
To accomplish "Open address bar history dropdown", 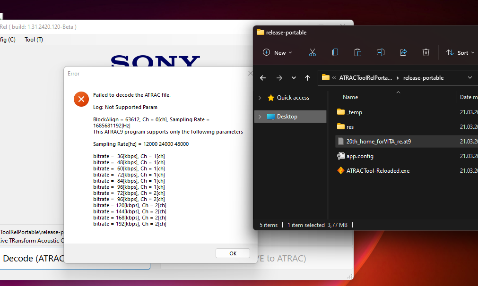I will [x=470, y=77].
